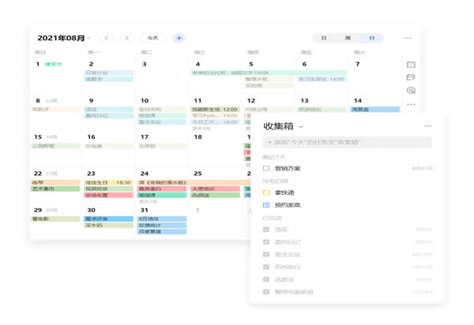Uncheck the completed 苏州旅行 task checkbox
474x325 pixels.
click(x=266, y=267)
